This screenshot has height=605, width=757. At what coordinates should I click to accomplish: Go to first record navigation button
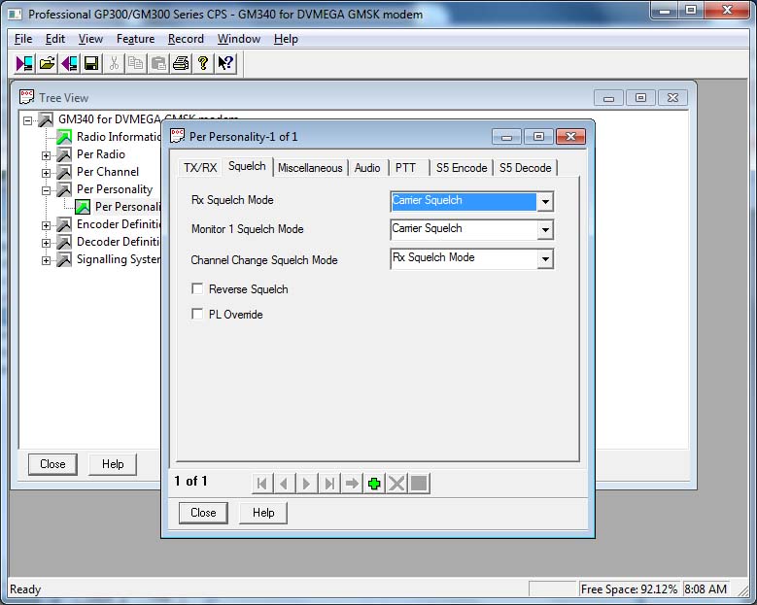click(262, 483)
